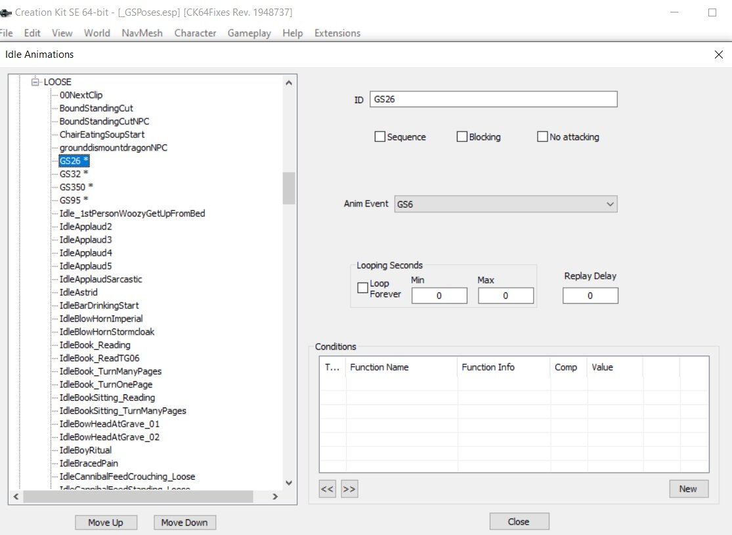Click the tree vertical scrollbar thumb
This screenshot has height=535, width=732.
point(289,188)
